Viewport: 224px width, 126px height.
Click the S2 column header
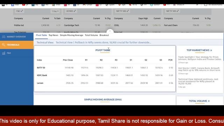tap(146, 60)
